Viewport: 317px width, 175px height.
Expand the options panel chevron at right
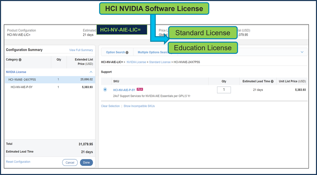click(x=302, y=52)
